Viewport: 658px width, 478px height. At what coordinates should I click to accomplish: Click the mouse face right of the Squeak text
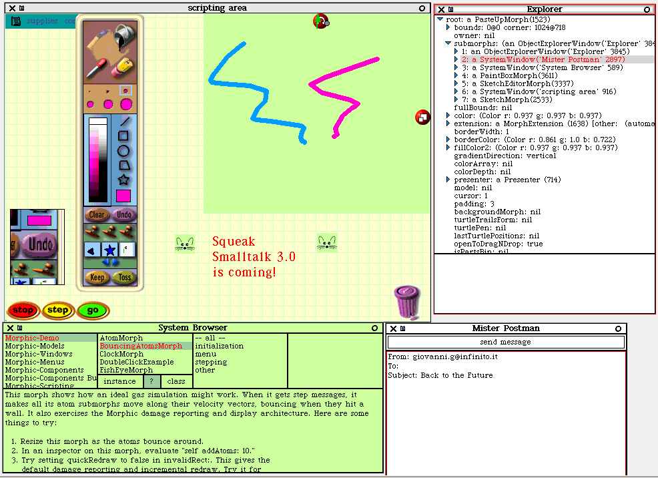coord(327,242)
